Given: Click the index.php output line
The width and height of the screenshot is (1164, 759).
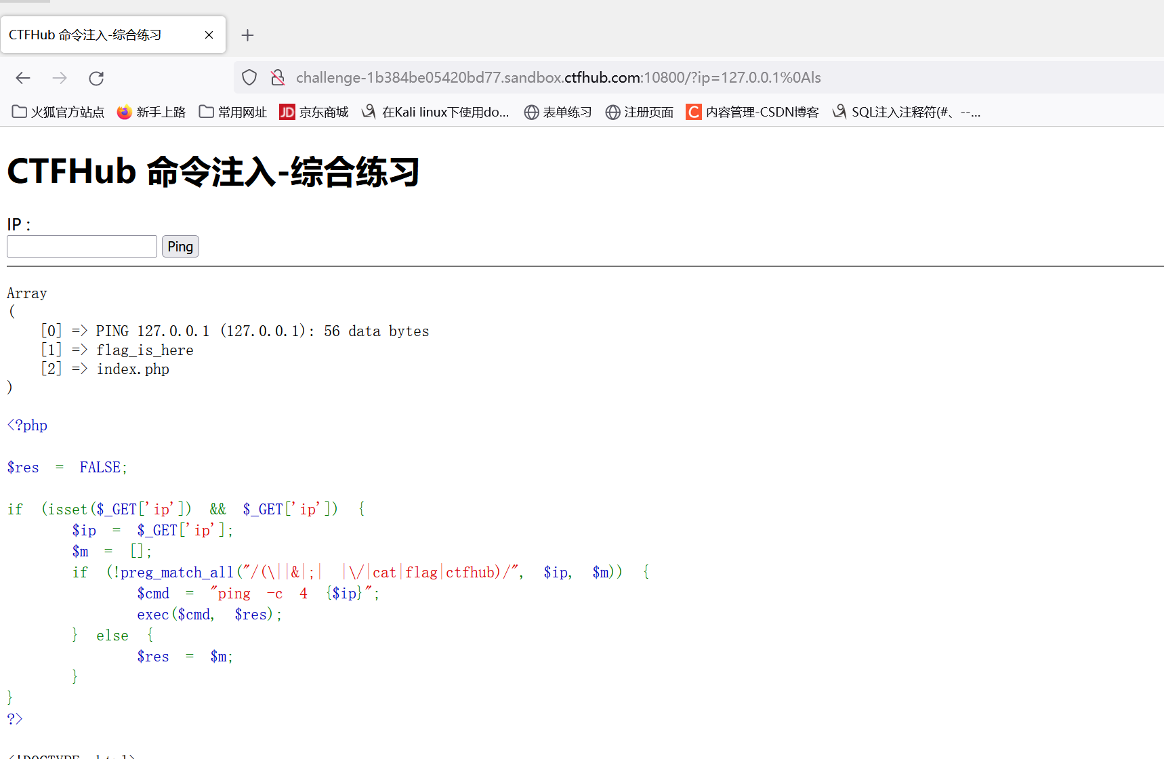Looking at the screenshot, I should pyautogui.click(x=105, y=369).
